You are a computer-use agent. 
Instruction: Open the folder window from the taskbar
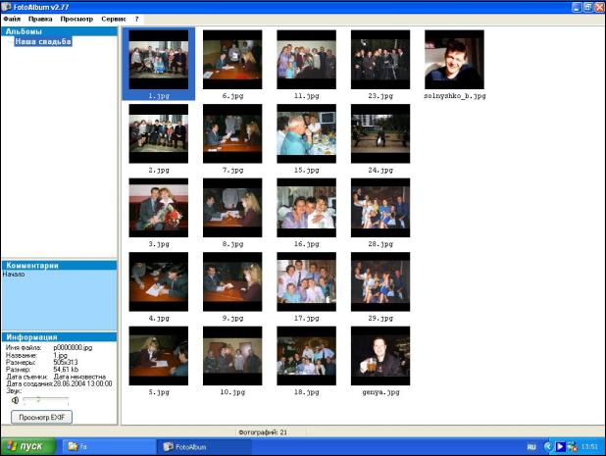tap(108, 446)
